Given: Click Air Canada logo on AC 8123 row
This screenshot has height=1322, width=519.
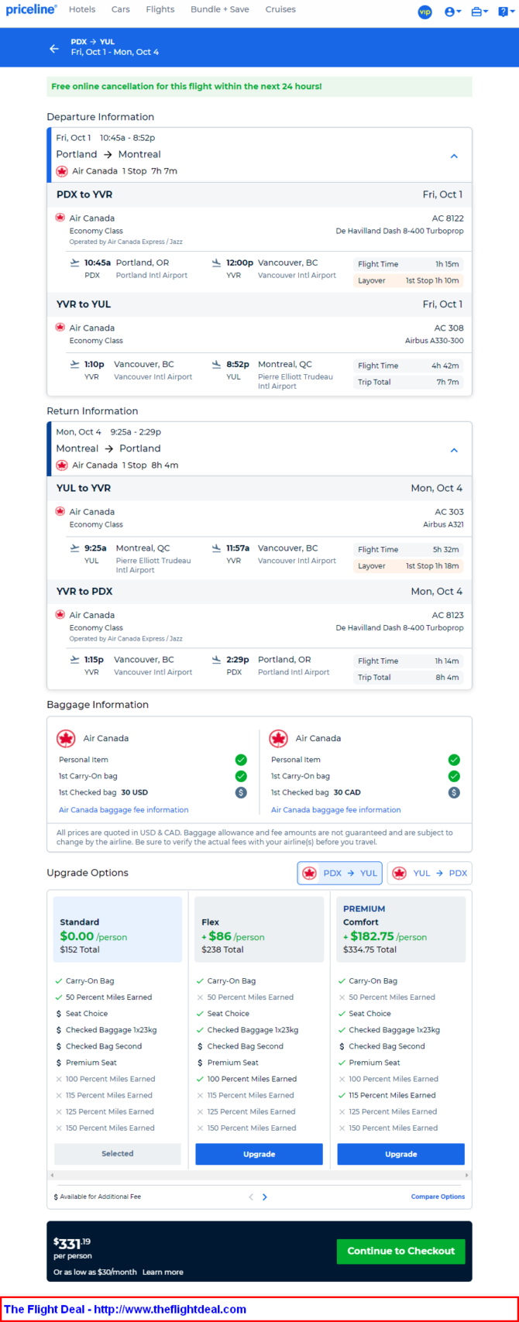Looking at the screenshot, I should click(x=60, y=614).
